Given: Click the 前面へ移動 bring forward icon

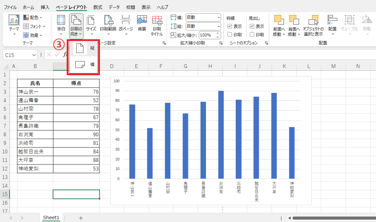Looking at the screenshot, I should coord(279,20).
